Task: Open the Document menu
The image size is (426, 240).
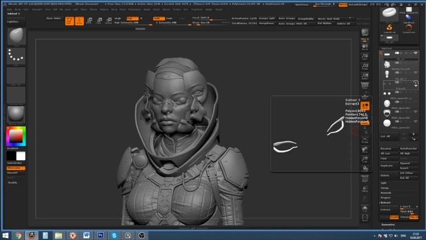Action: click(37, 9)
